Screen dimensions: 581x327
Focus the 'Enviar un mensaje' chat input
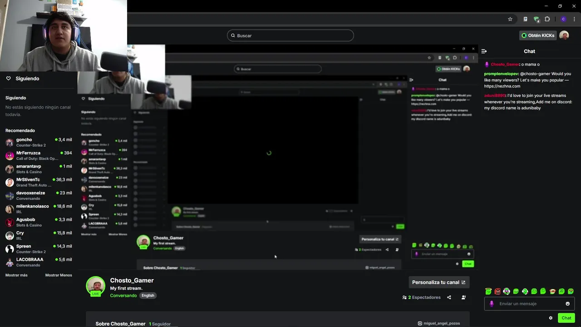coord(529,304)
